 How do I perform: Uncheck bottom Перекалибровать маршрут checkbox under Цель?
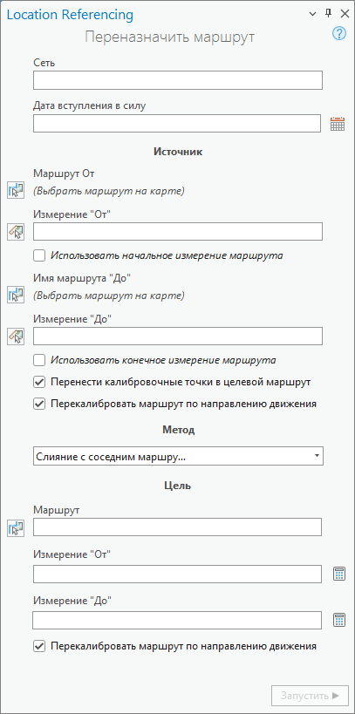[39, 646]
